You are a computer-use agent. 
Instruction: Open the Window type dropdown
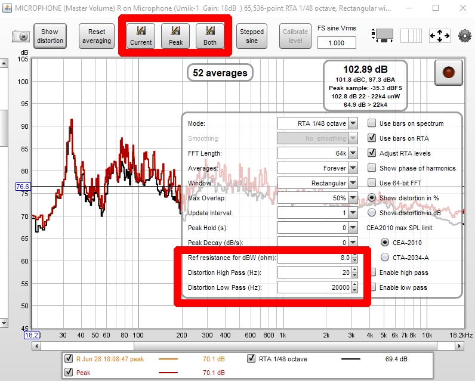(x=318, y=183)
